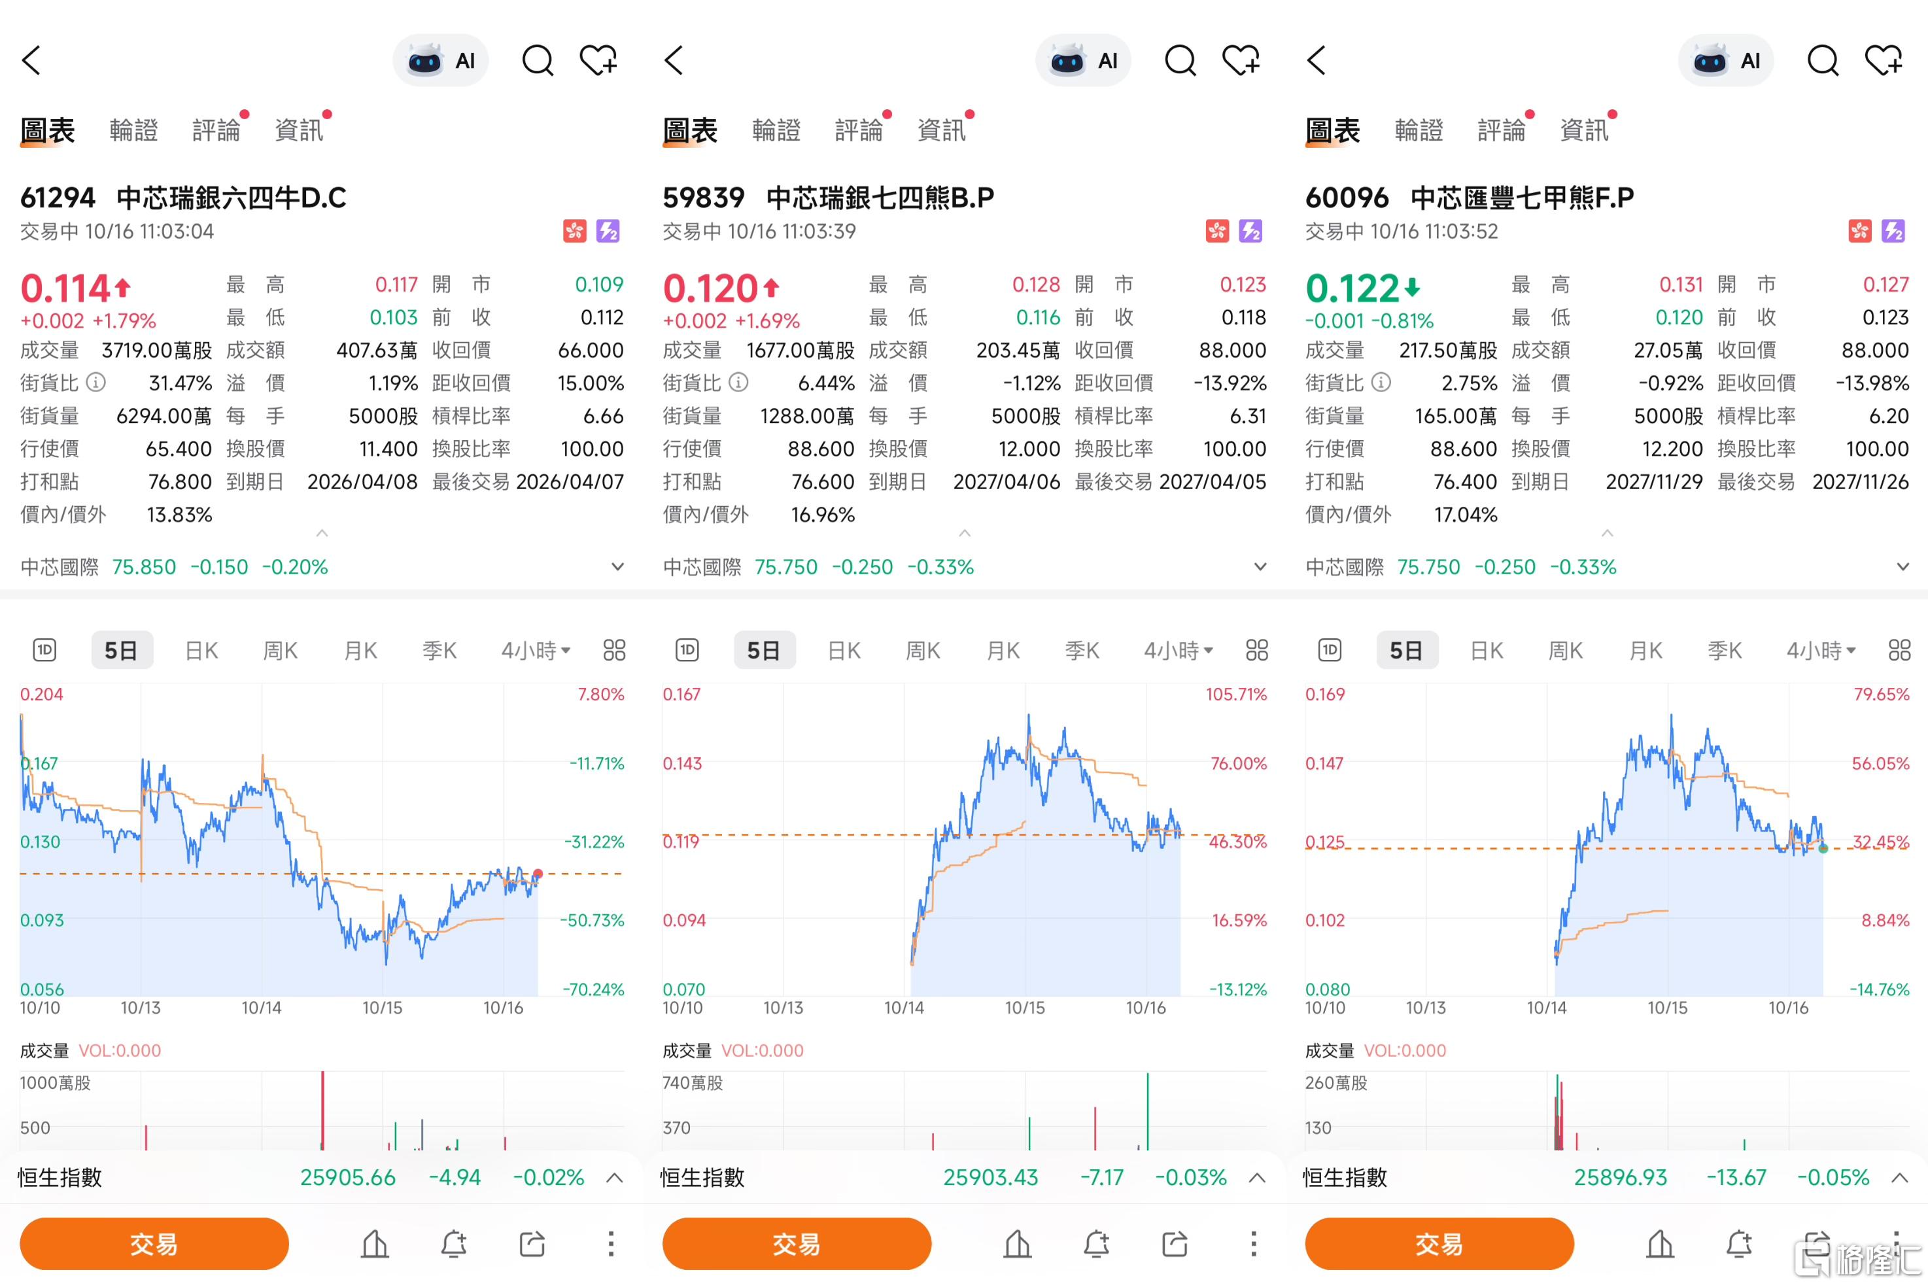1928x1285 pixels.
Task: Click search icon in 59839 panel
Action: [1180, 61]
